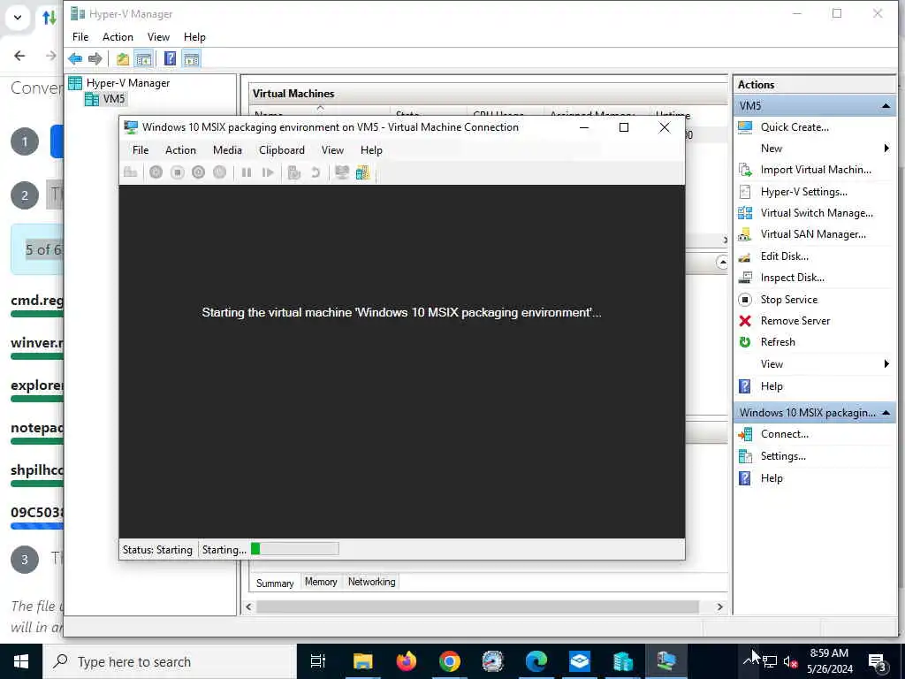Image resolution: width=905 pixels, height=679 pixels.
Task: Switch to the Networking tab
Action: (x=372, y=582)
